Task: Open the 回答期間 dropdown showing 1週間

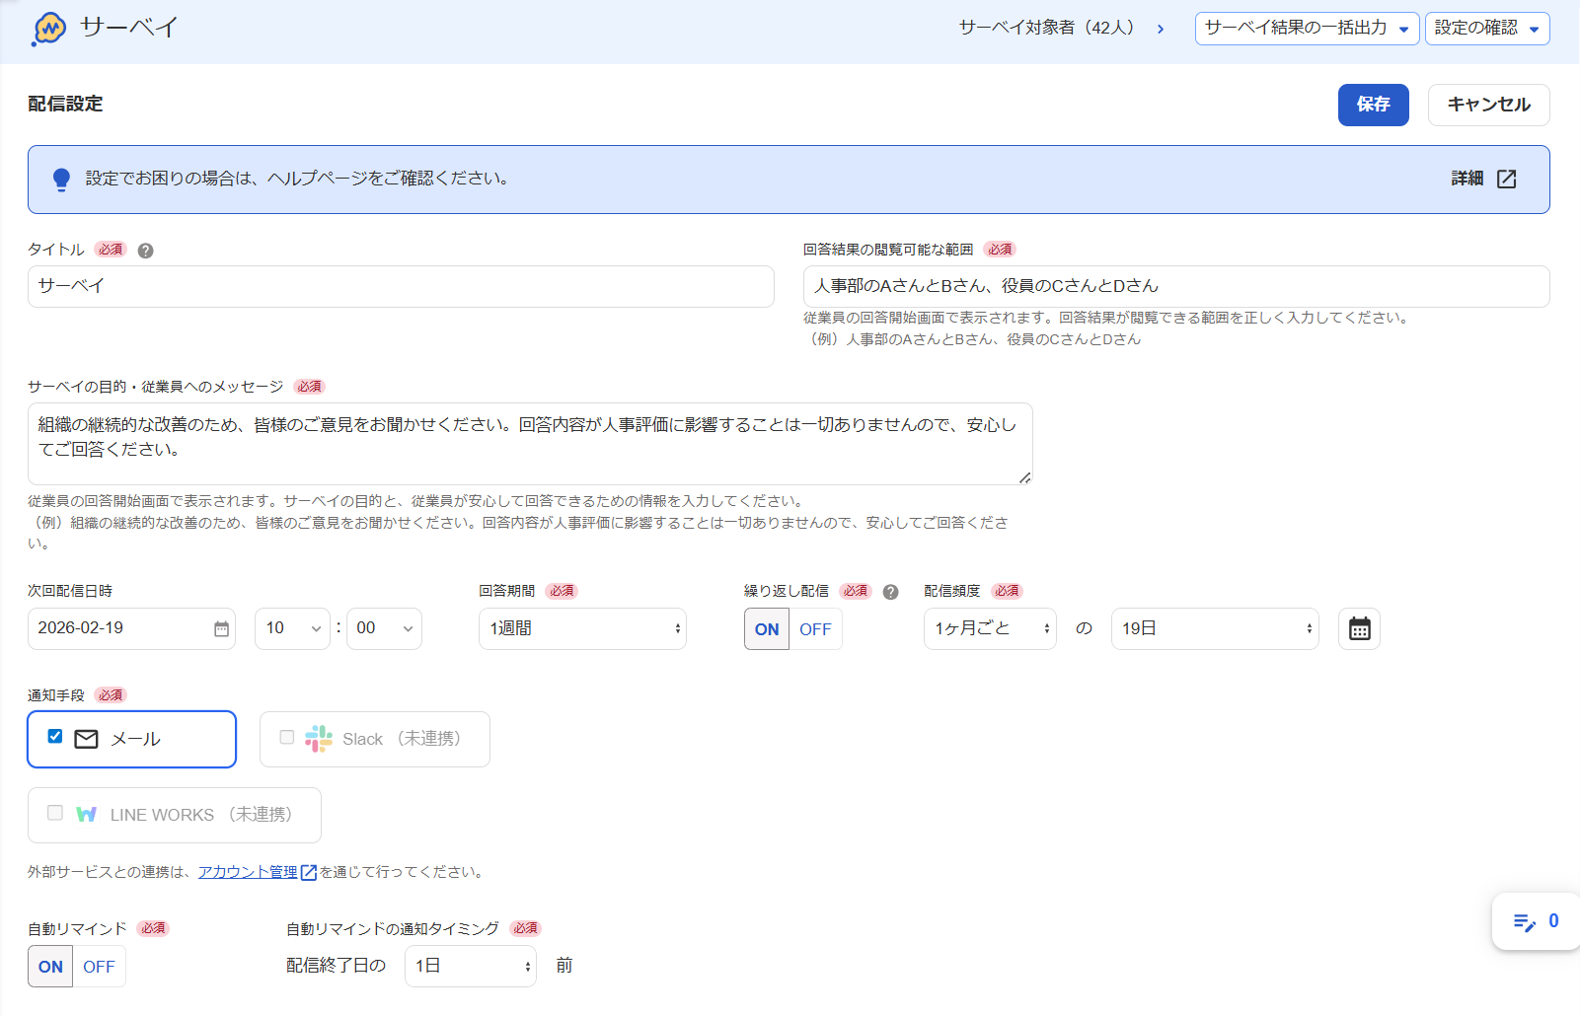Action: 582,629
